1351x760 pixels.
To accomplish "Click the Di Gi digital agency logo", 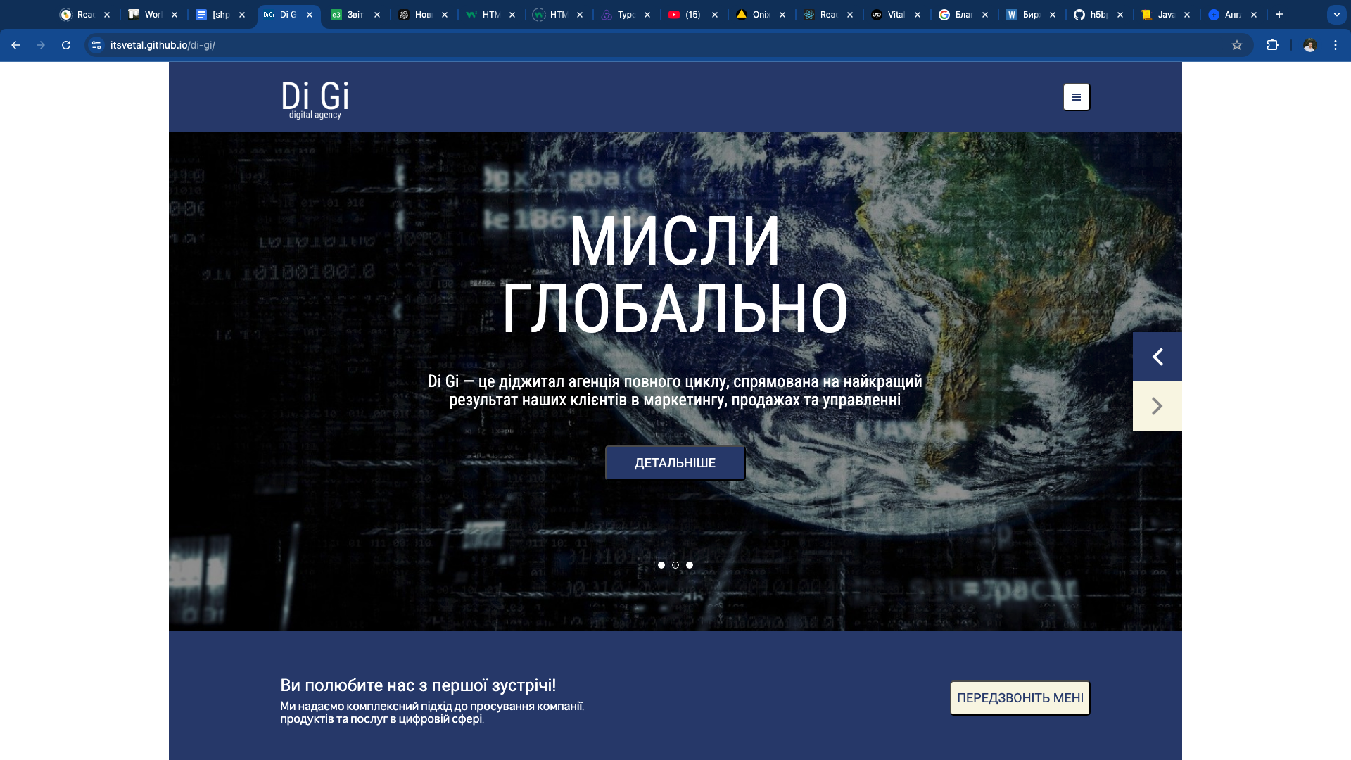I will [x=315, y=100].
